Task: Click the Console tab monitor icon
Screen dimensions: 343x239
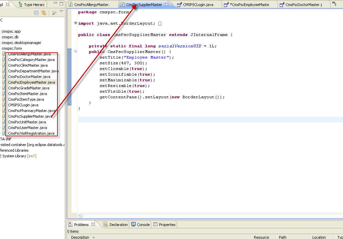Action: [134, 224]
